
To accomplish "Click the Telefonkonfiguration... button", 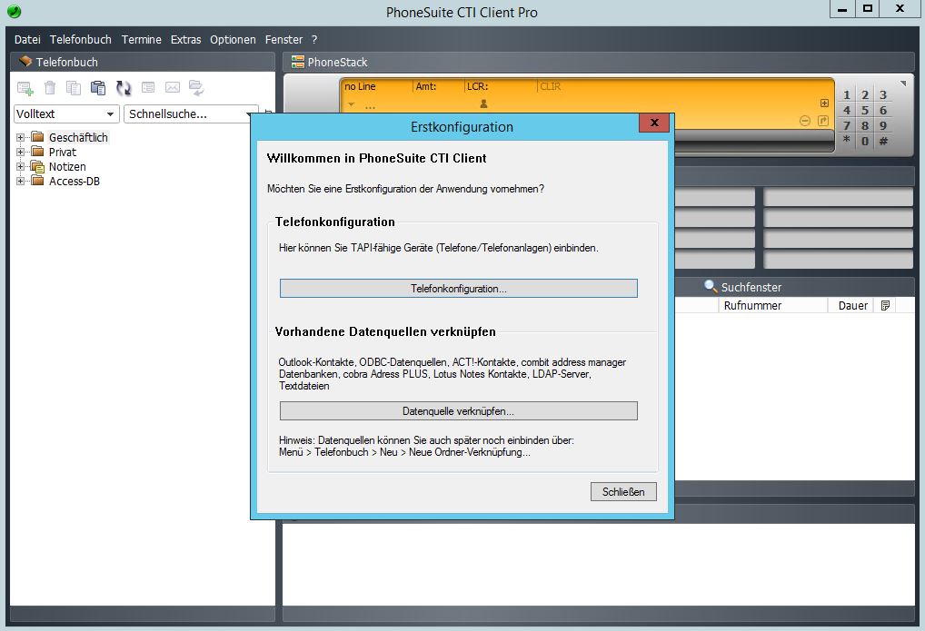I will (458, 289).
